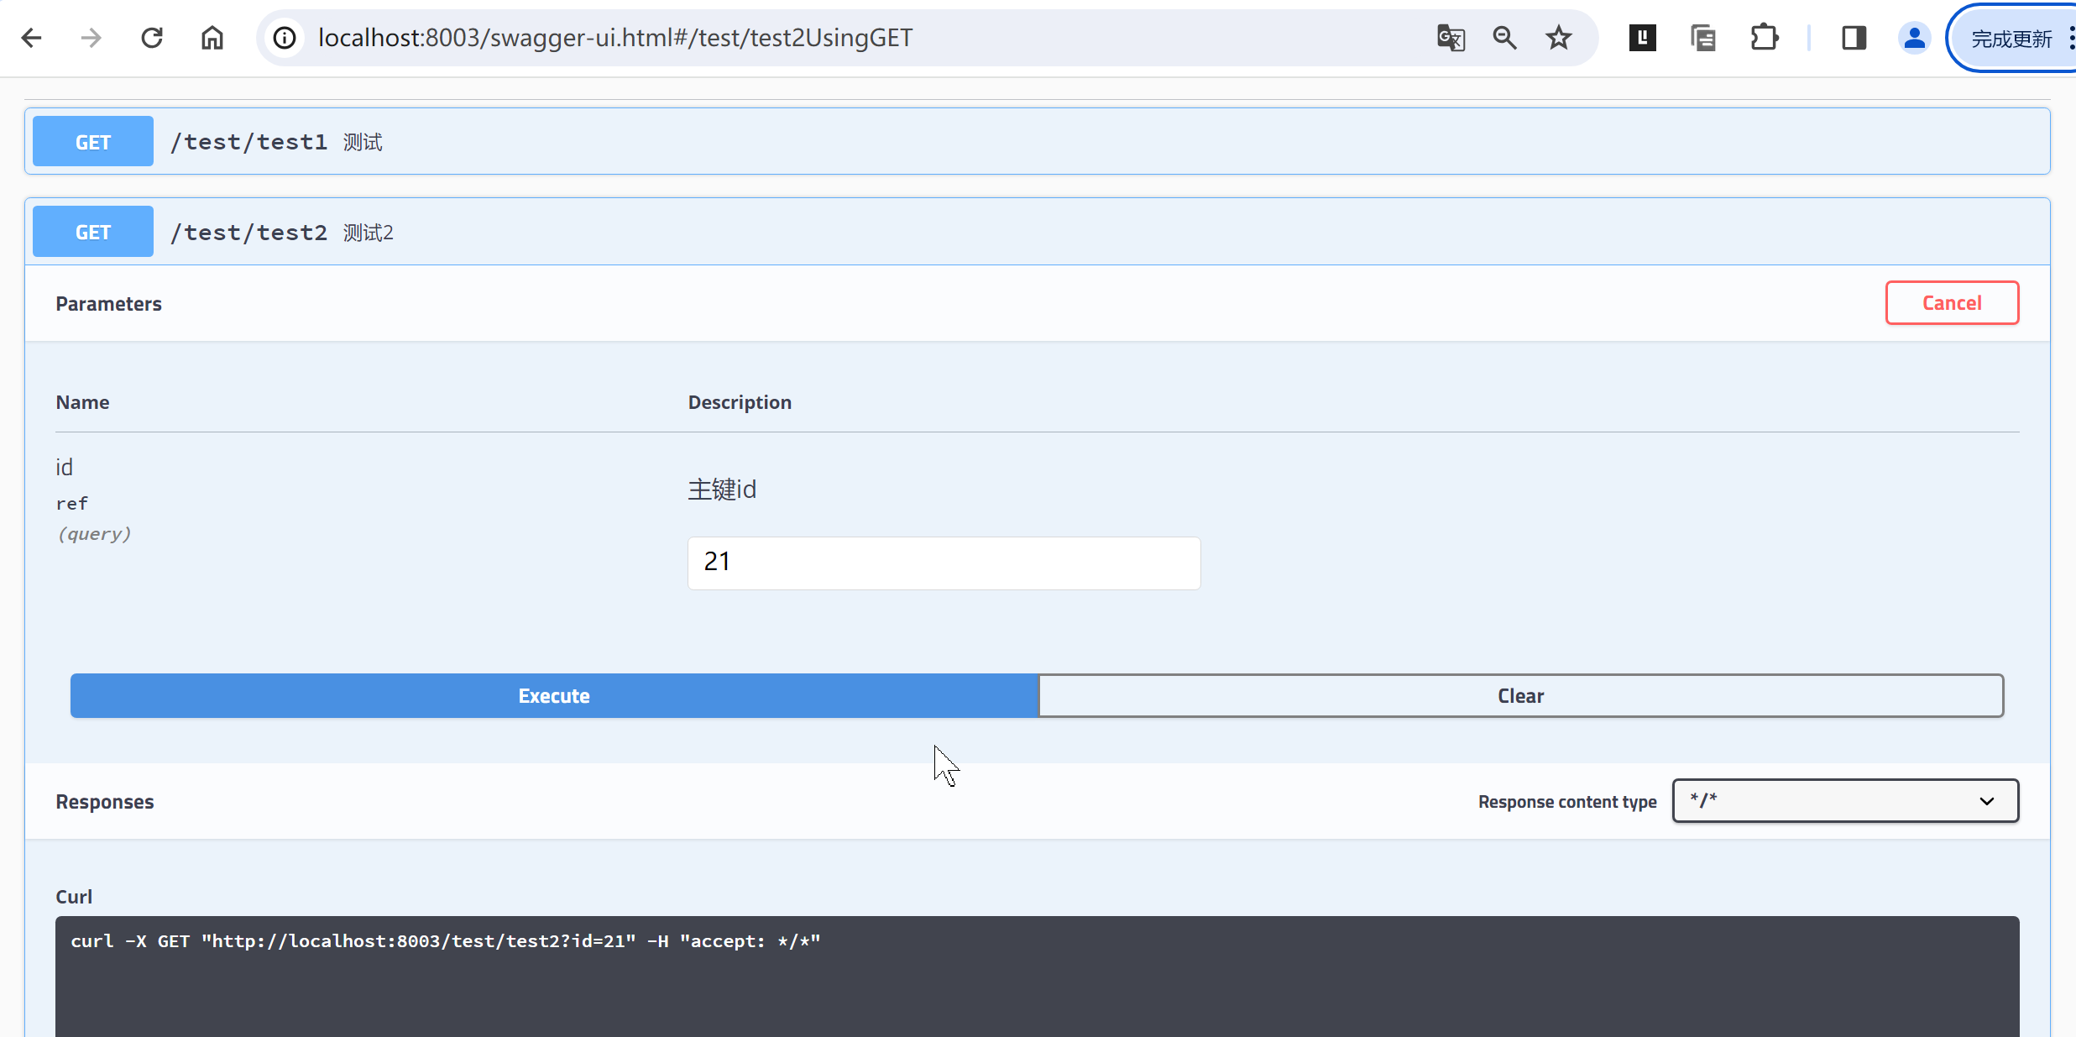
Task: Reload the current page
Action: tap(152, 38)
